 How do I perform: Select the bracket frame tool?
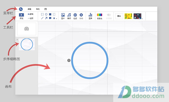(x=42, y=14)
